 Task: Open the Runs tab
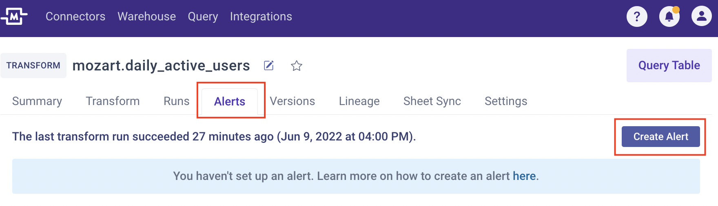pyautogui.click(x=177, y=101)
